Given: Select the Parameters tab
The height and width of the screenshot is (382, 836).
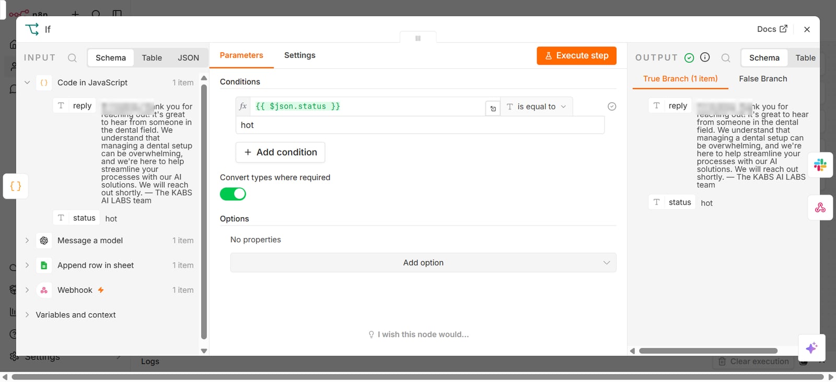Looking at the screenshot, I should click(x=241, y=55).
